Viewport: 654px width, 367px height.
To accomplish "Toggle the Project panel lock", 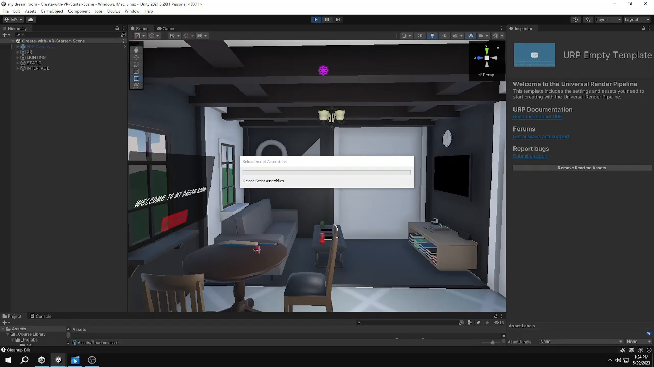I will [495, 316].
